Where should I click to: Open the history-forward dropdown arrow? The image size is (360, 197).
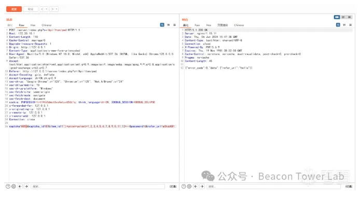point(57,9)
